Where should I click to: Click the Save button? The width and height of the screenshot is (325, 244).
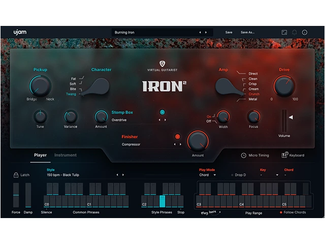click(229, 33)
